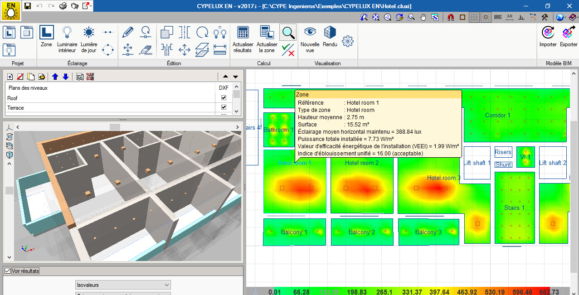Screen dimensions: 579x295
Task: Move level plan up with blue arrow
Action: click(55, 77)
